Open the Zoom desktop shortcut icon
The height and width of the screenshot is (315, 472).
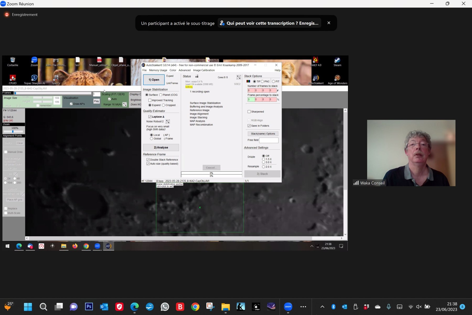(x=34, y=62)
